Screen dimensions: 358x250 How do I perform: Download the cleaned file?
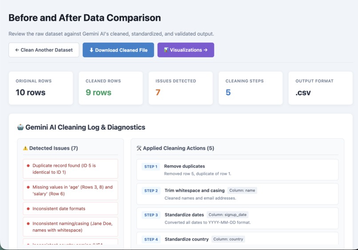[118, 50]
